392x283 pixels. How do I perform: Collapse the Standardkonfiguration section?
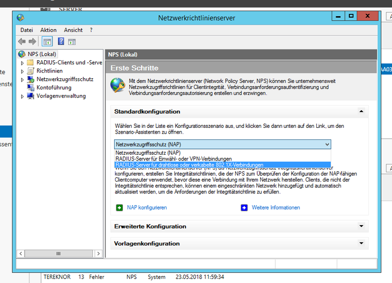pyautogui.click(x=361, y=112)
